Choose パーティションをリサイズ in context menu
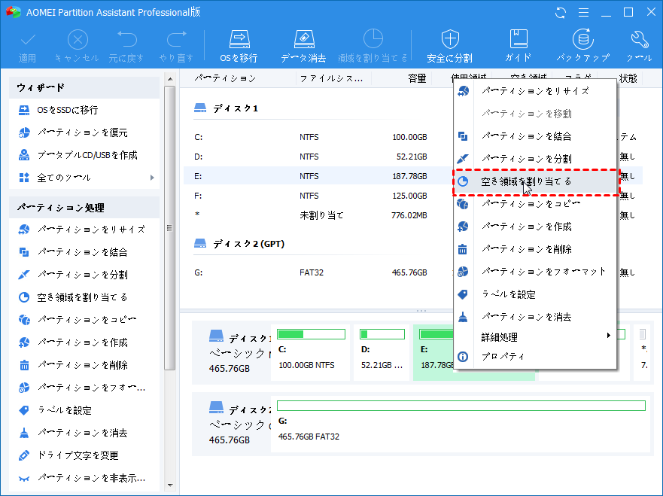Viewport: 663px width, 496px height. pos(535,91)
